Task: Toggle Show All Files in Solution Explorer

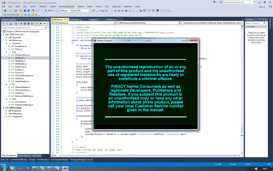Action: coord(32,23)
